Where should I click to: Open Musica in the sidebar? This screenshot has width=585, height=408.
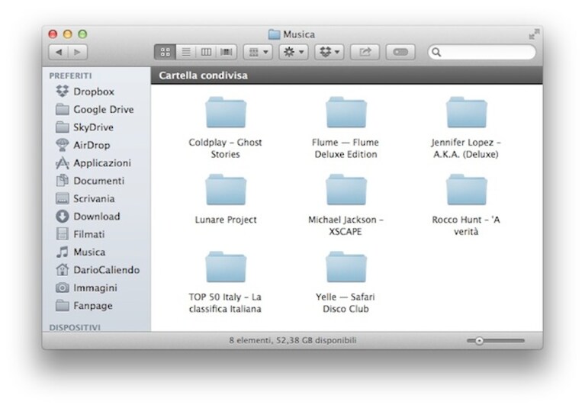[96, 252]
